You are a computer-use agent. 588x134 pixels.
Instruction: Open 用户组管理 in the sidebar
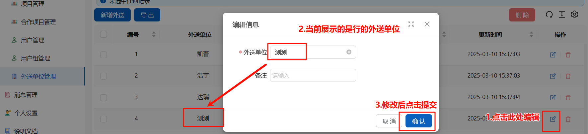[x=36, y=58]
